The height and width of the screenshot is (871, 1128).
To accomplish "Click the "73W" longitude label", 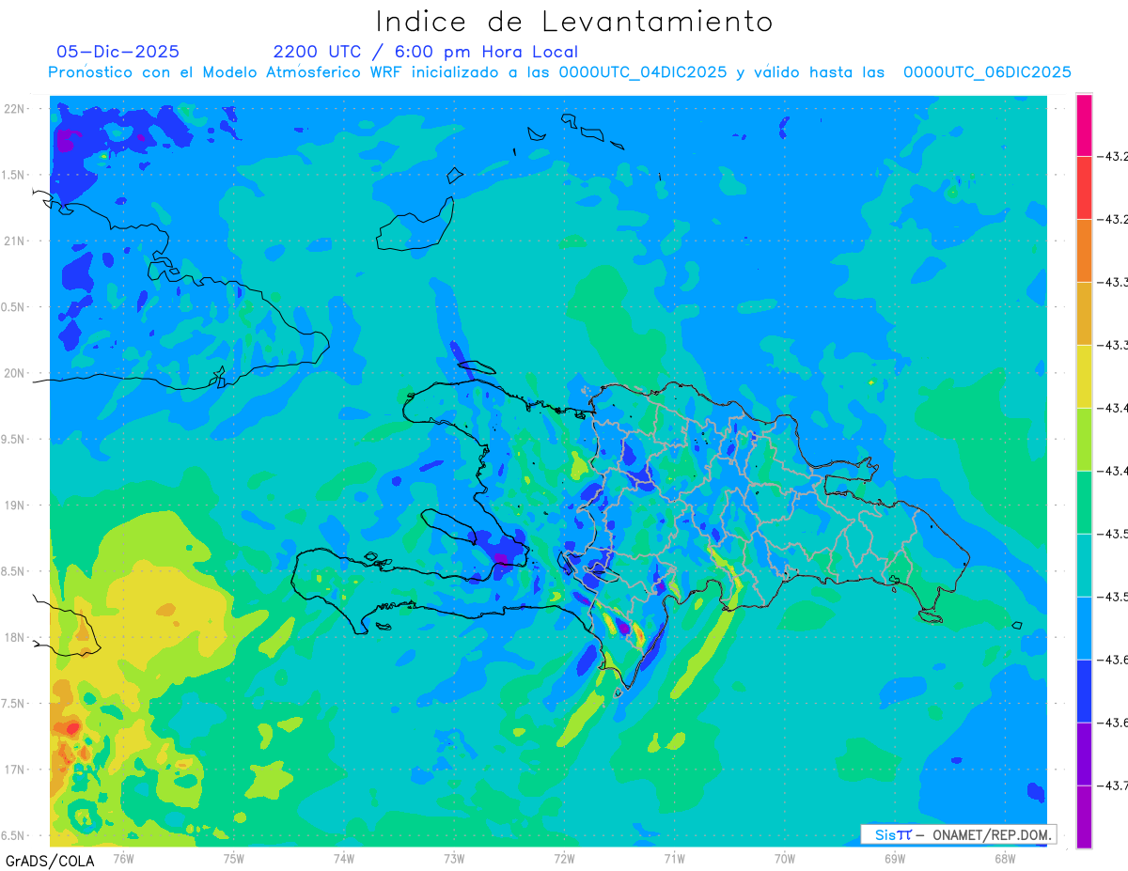I will (x=454, y=858).
